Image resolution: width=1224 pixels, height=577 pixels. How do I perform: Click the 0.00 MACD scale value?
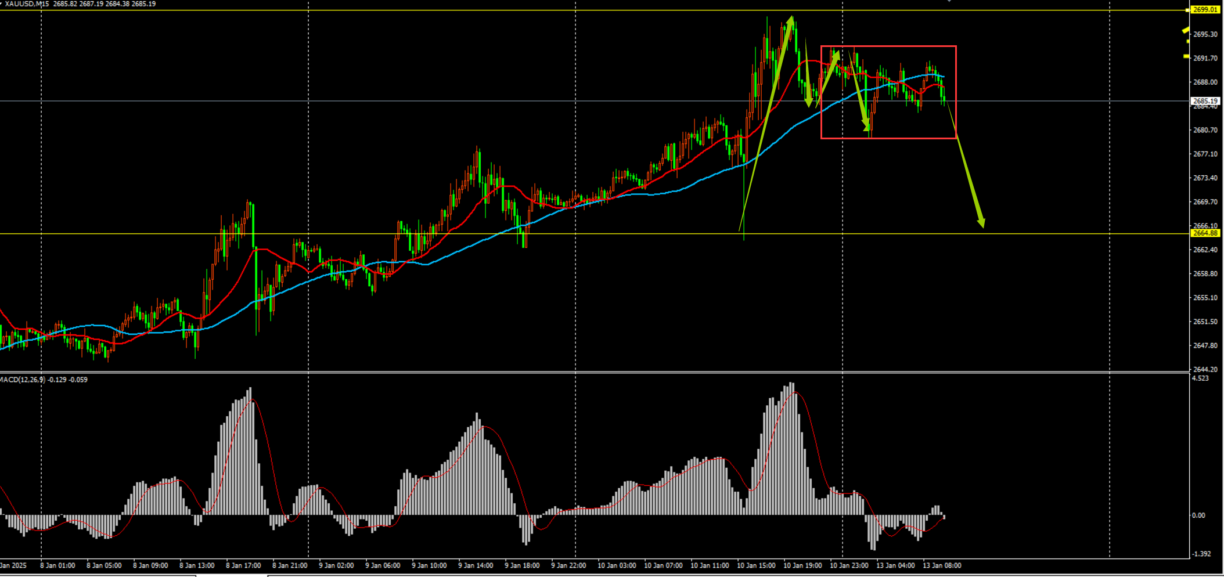(1198, 515)
